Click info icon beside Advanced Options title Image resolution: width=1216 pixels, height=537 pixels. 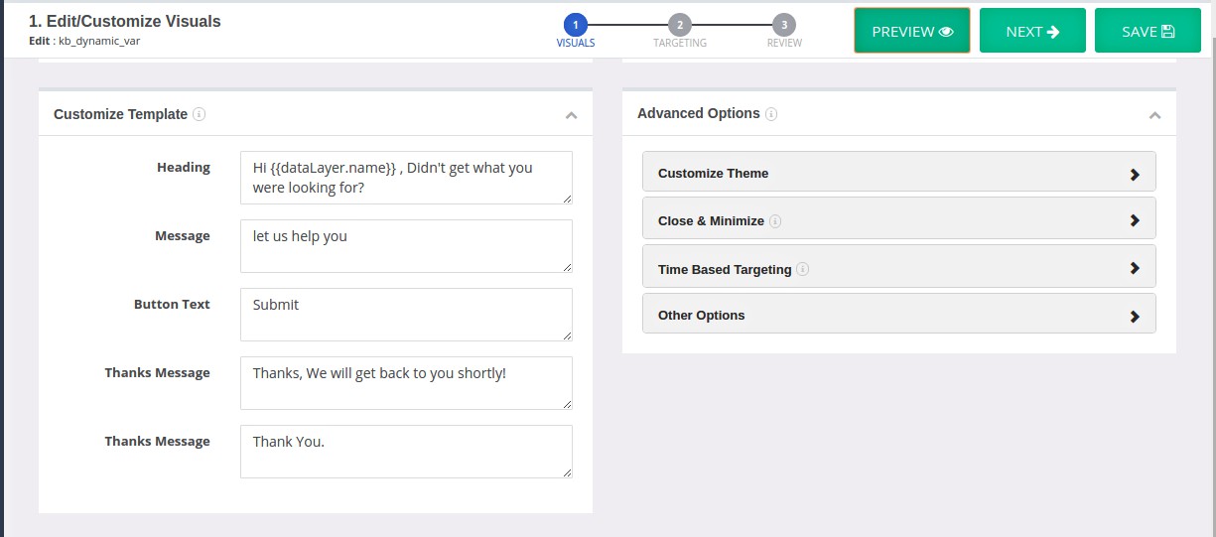coord(771,113)
